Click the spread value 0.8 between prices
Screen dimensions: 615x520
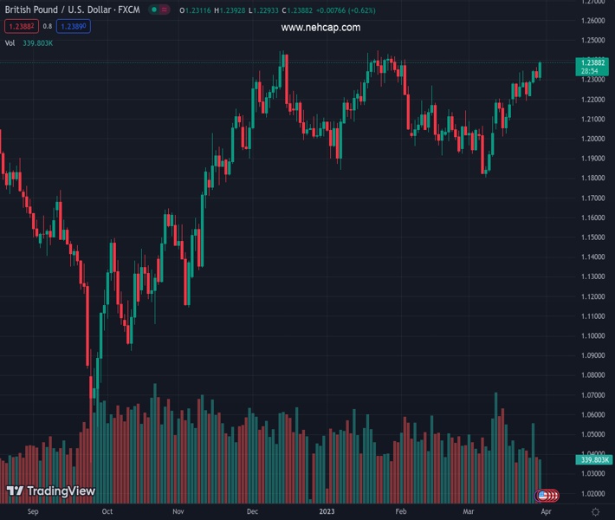click(47, 26)
